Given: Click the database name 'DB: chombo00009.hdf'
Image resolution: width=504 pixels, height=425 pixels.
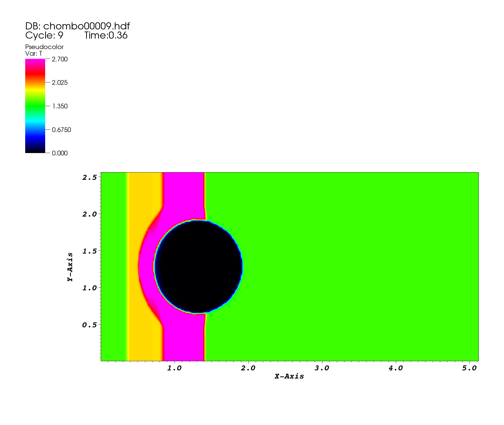Looking at the screenshot, I should pyautogui.click(x=77, y=26).
